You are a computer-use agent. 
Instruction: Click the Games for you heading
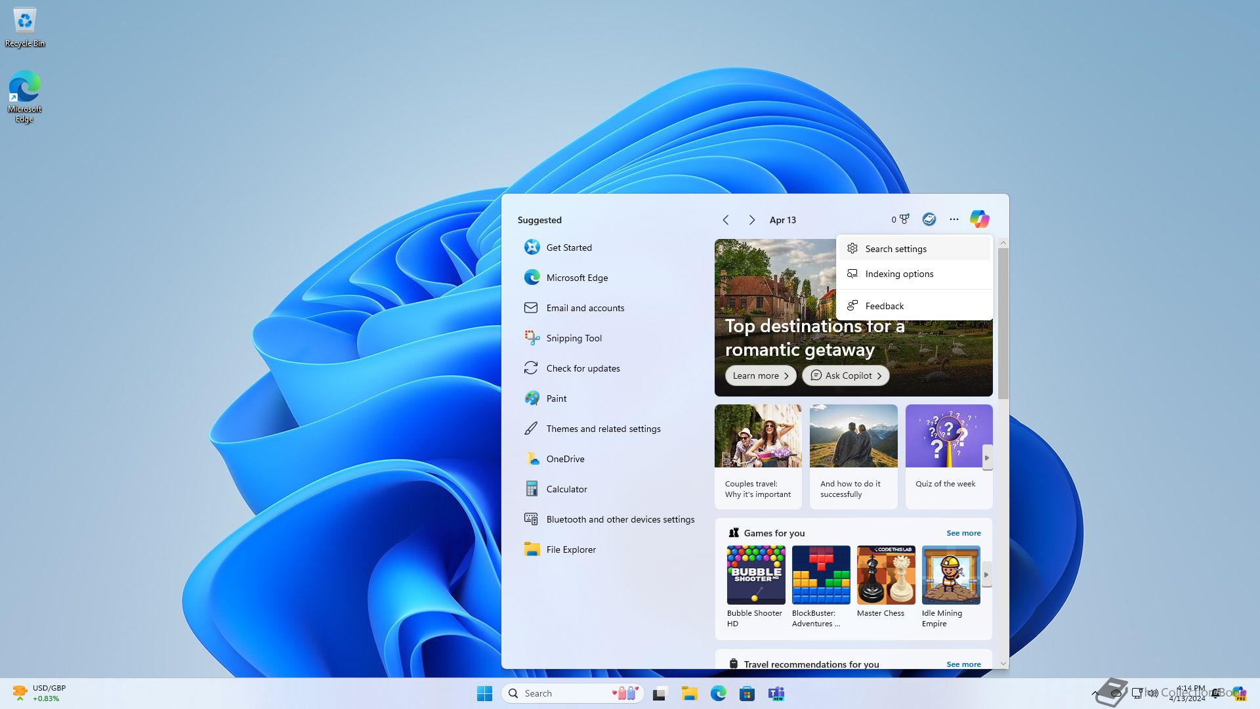[774, 533]
